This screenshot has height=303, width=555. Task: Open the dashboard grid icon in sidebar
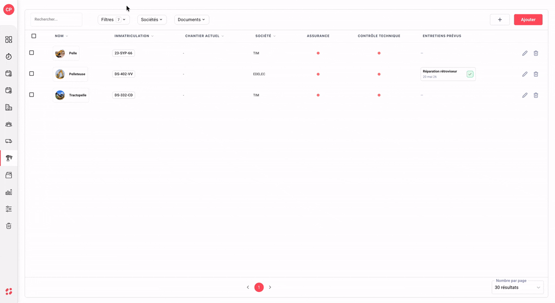(9, 40)
